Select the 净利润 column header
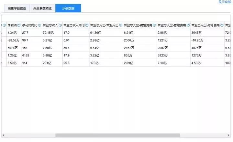 pos(14,25)
